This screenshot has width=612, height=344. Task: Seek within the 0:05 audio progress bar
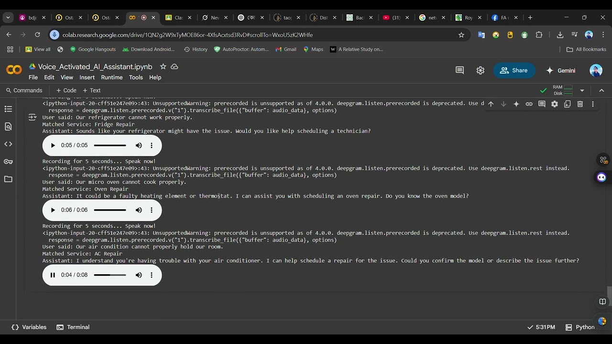pos(110,145)
